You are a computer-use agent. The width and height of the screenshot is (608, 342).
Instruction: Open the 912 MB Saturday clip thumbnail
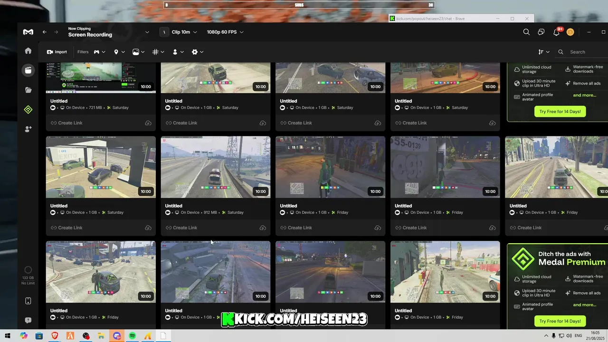pos(216,167)
